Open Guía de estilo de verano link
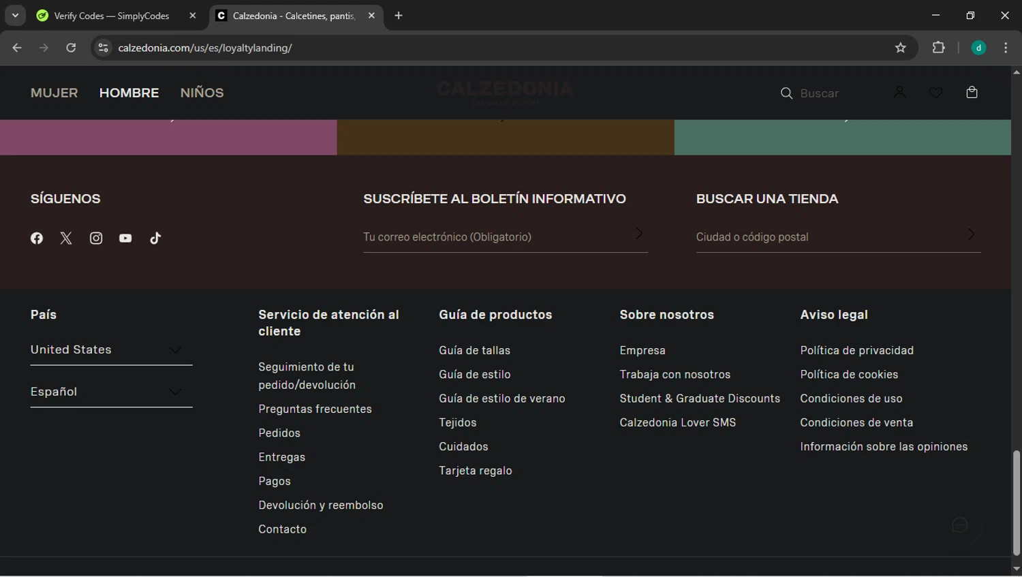Image resolution: width=1022 pixels, height=577 pixels. [x=501, y=399]
